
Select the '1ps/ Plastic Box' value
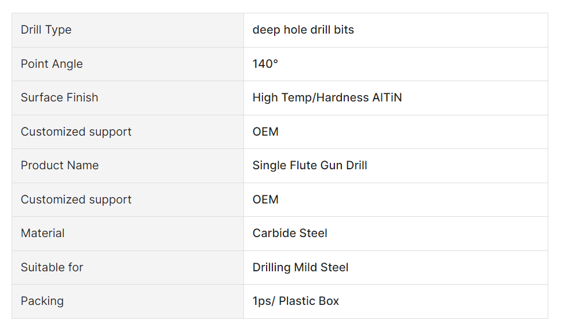click(296, 301)
